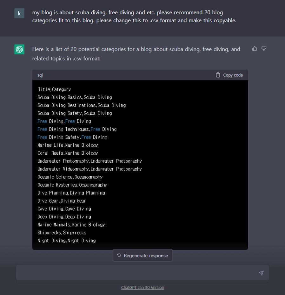The height and width of the screenshot is (295, 285).
Task: Click the line Scuba Diving Basics,Scuba Diving
Action: [75, 97]
